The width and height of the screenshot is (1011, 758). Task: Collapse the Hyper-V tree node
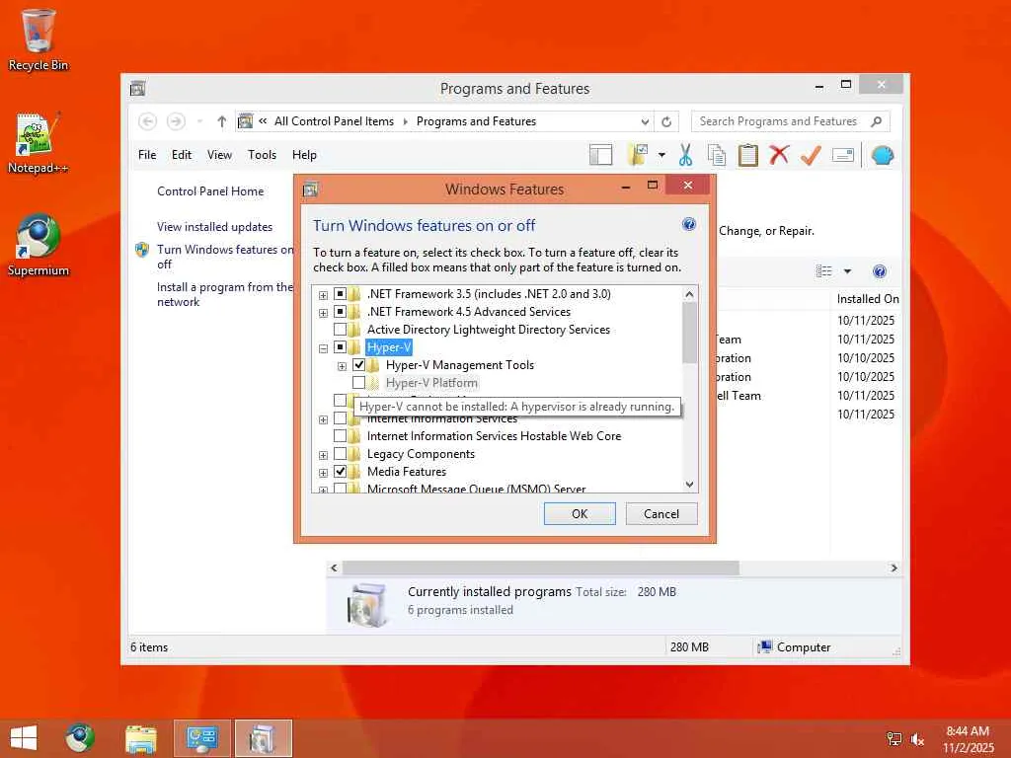323,348
